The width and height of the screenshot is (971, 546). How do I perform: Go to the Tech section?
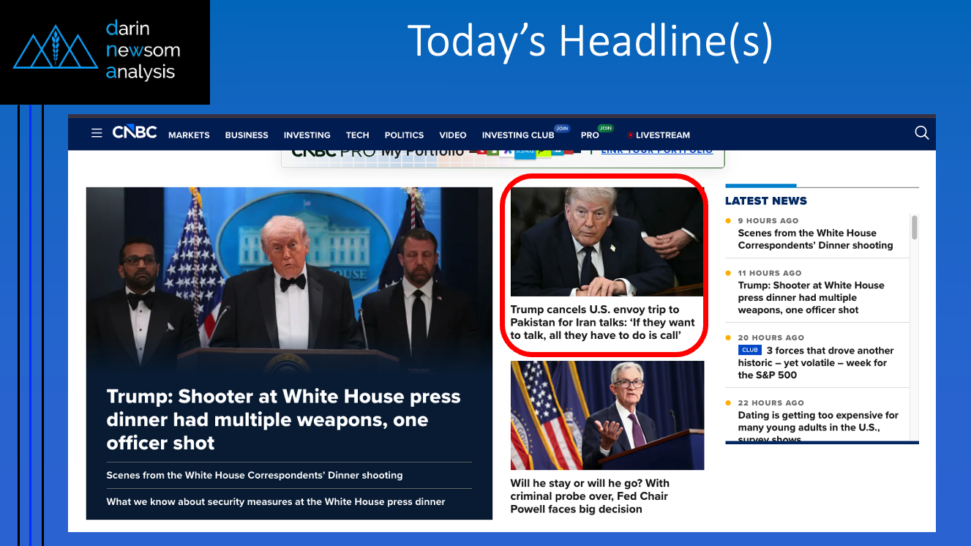point(357,135)
